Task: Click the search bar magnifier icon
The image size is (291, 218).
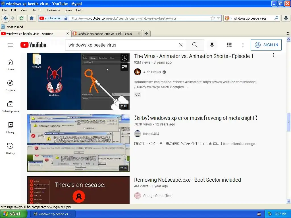Action: click(x=276, y=18)
